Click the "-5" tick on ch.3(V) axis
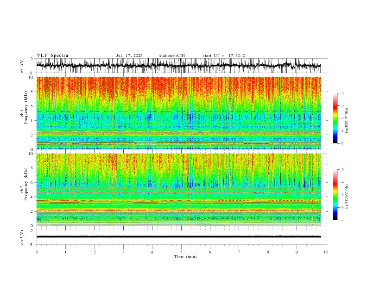The width and height of the screenshot is (367, 283). click(31, 245)
